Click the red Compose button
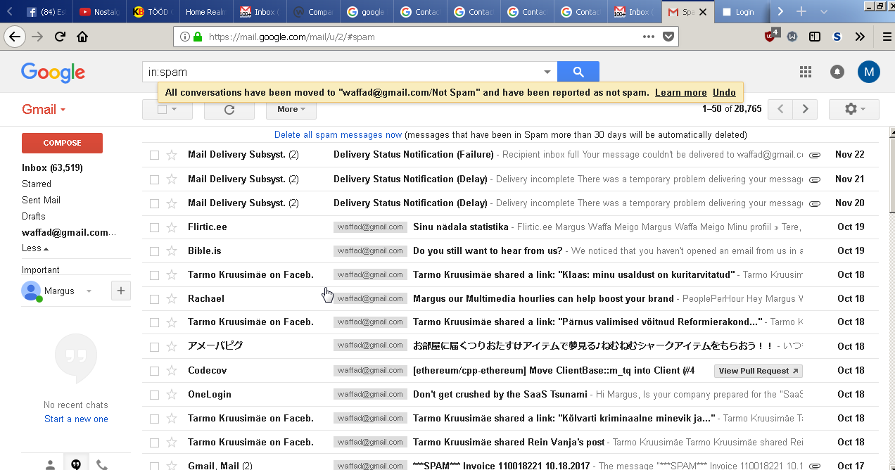Screen dimensions: 895x470 click(x=62, y=143)
